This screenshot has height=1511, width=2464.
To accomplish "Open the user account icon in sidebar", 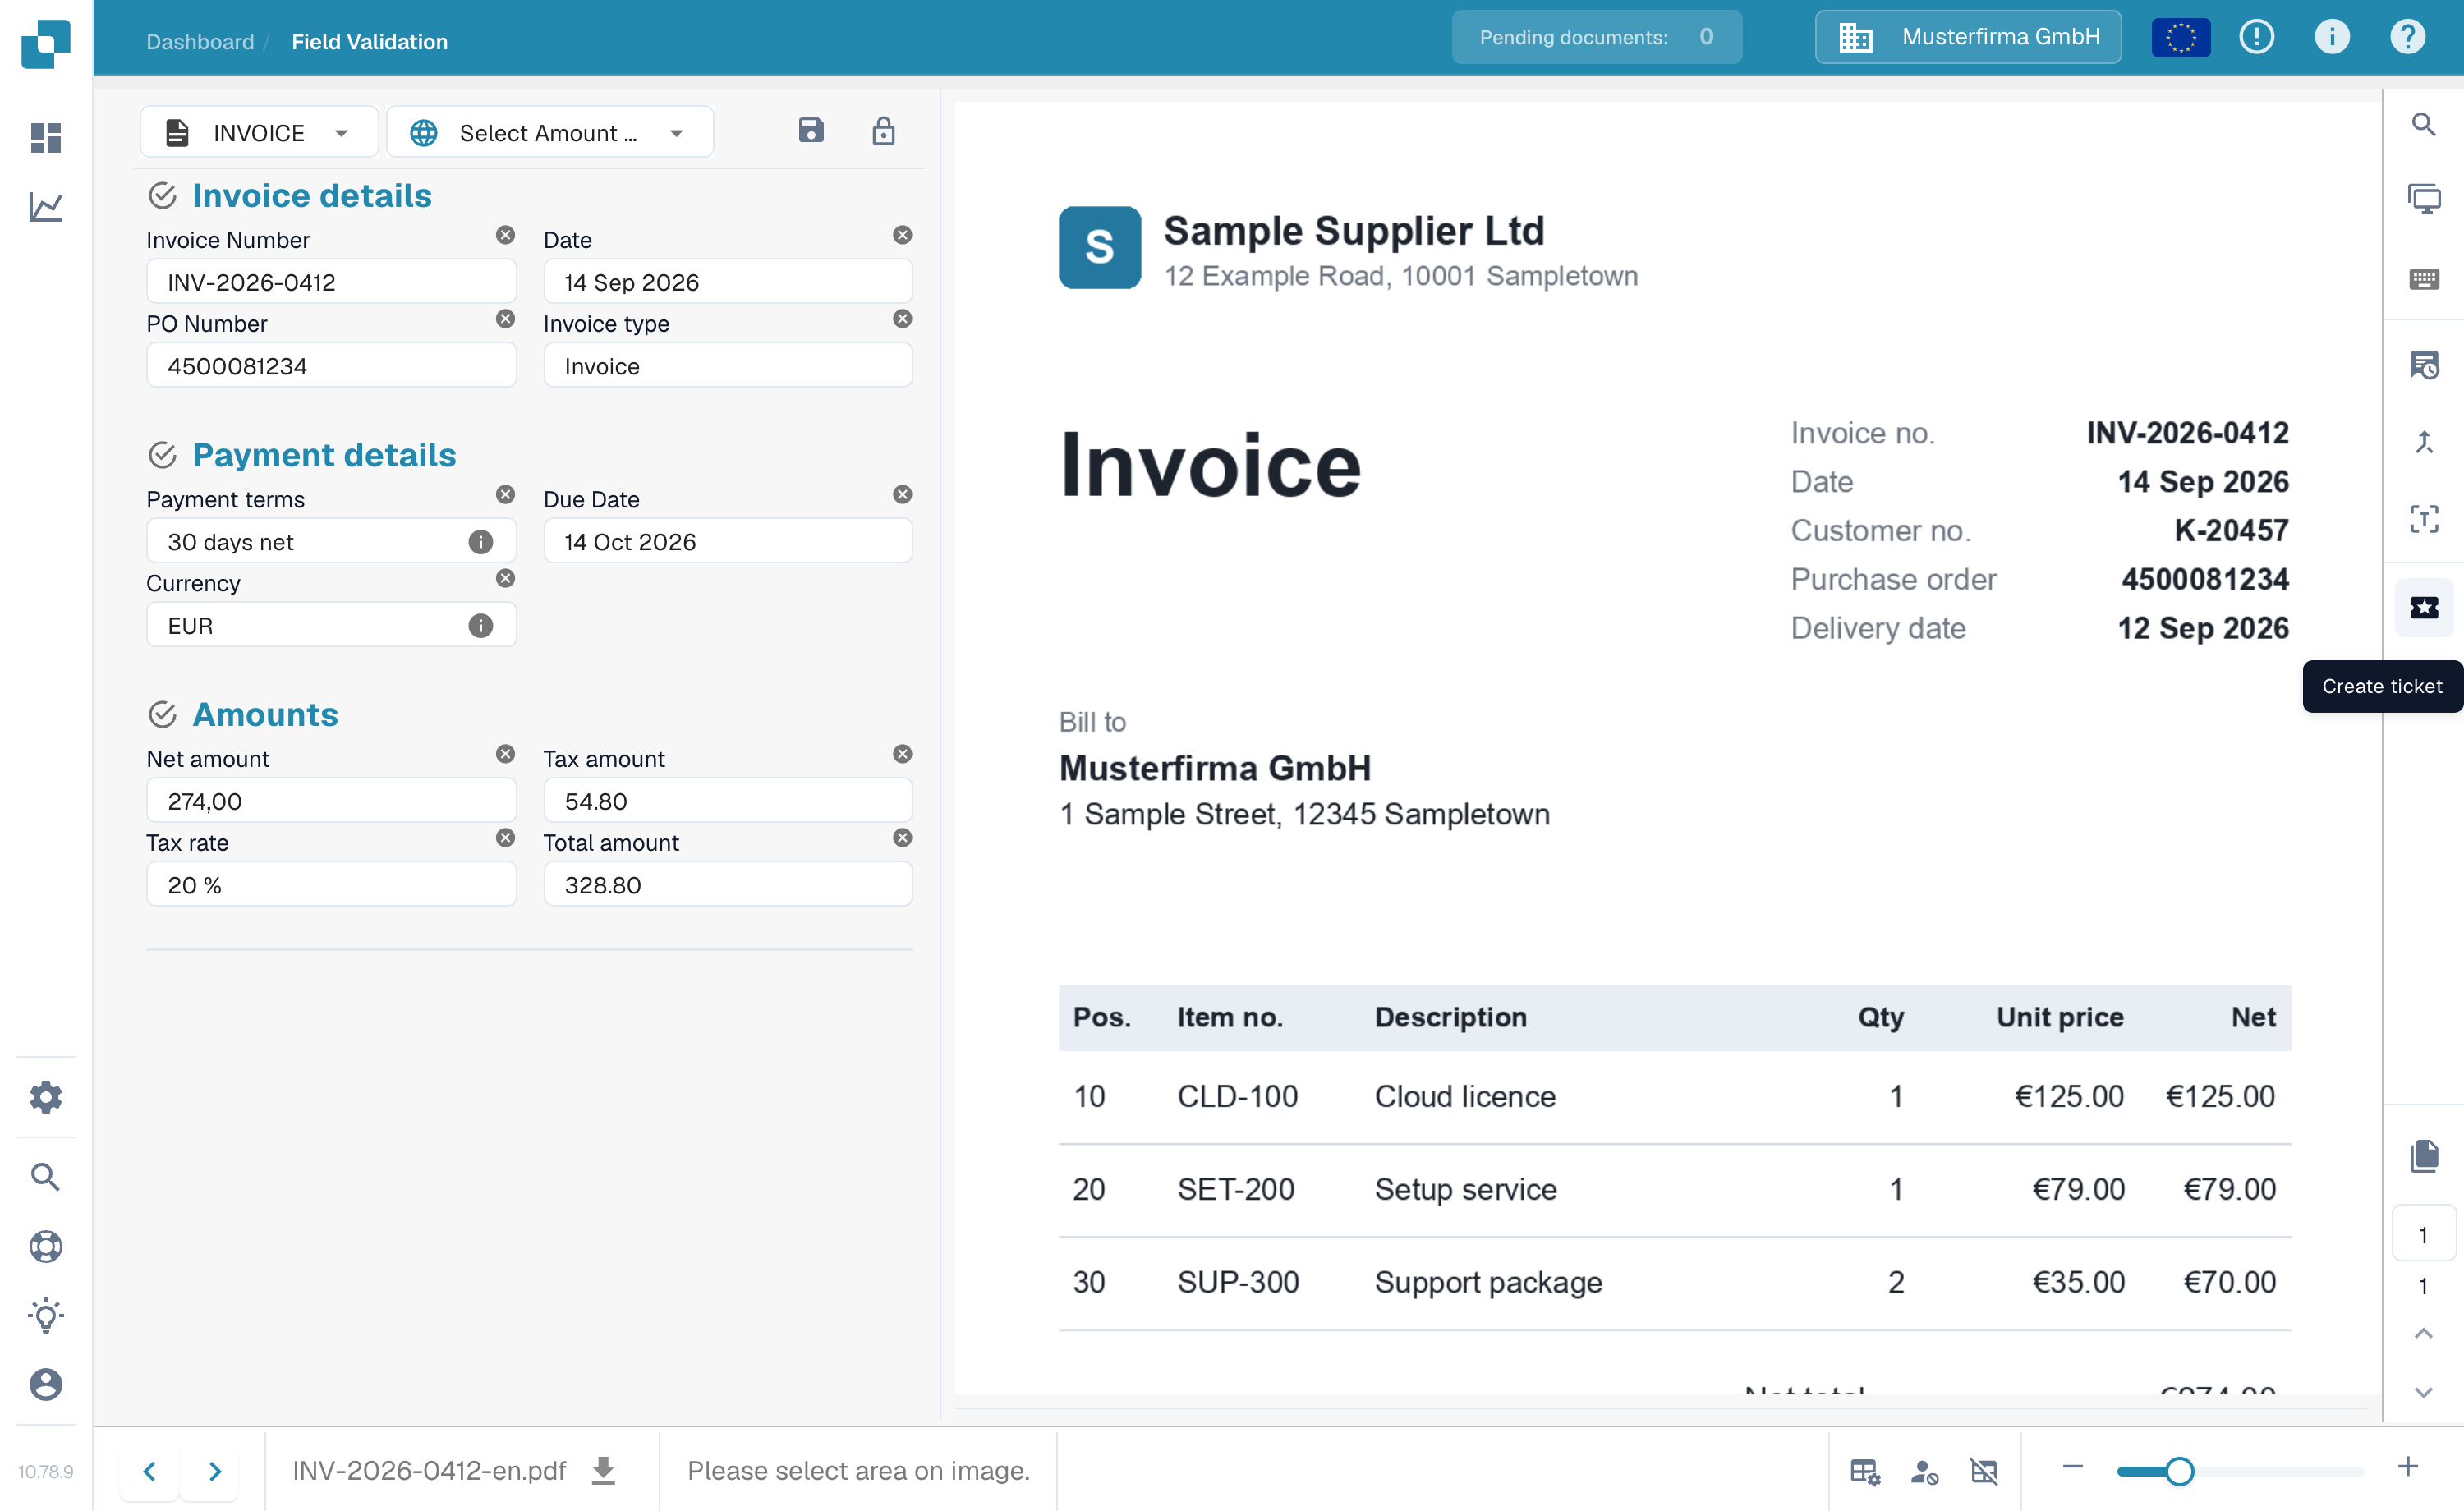I will 46,1384.
